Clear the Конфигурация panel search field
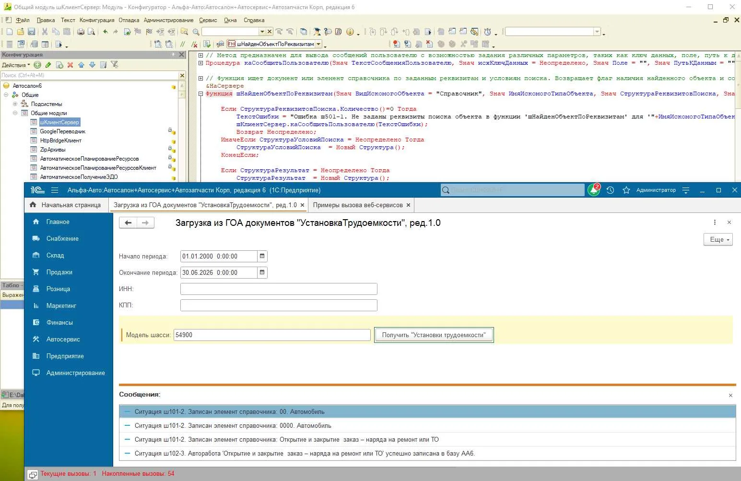This screenshot has height=481, width=741. click(x=182, y=75)
